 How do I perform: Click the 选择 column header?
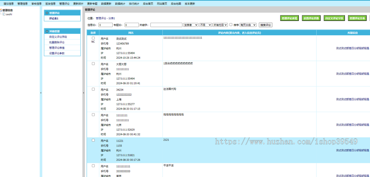tap(93, 33)
